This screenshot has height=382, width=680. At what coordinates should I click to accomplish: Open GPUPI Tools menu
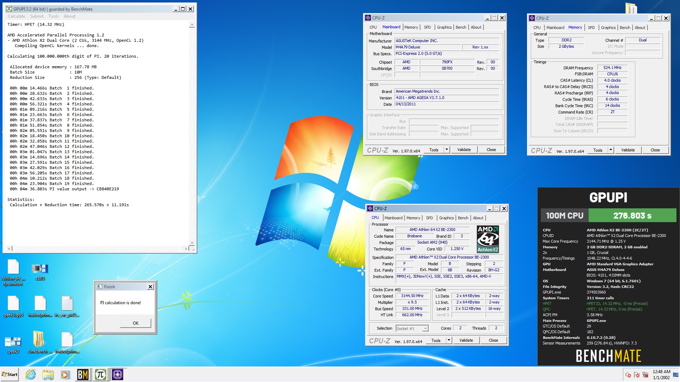click(53, 16)
